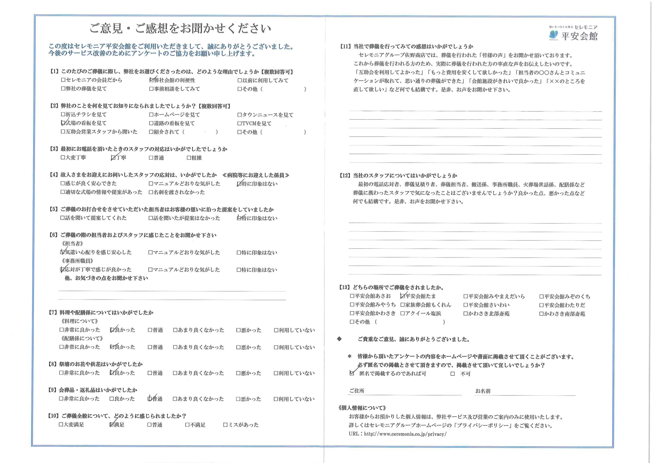Tick 道路の看板を見て checkbox
655x463 pixels.
(151, 123)
